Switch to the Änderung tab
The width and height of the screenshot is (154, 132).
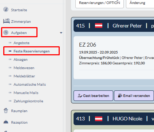tap(137, 3)
